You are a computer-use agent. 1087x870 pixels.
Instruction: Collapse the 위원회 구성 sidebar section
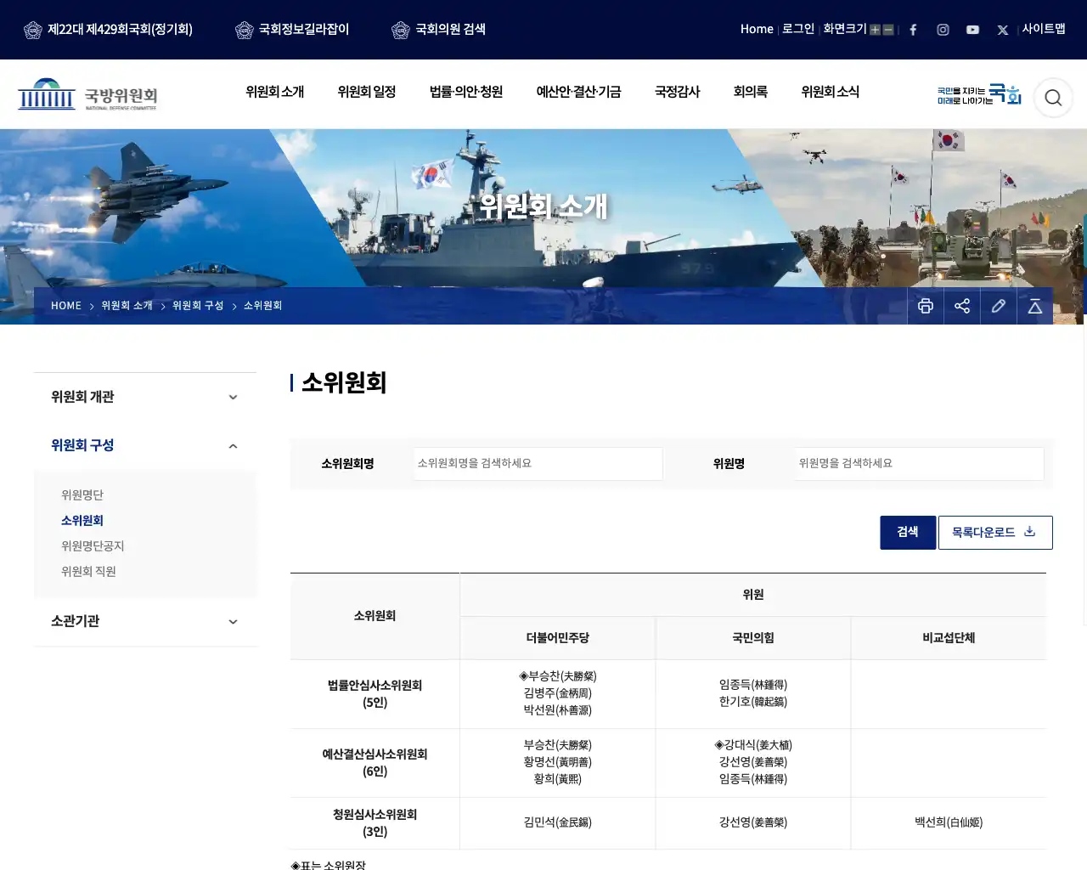145,445
